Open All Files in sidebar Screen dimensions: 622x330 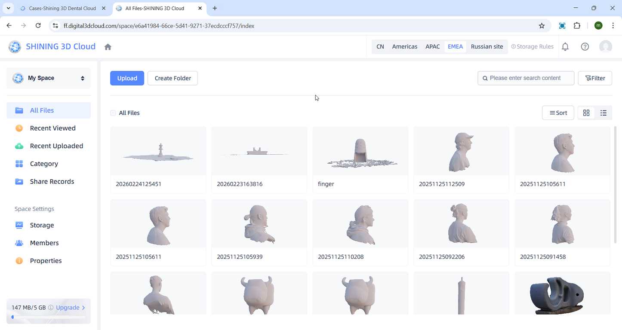[49, 110]
